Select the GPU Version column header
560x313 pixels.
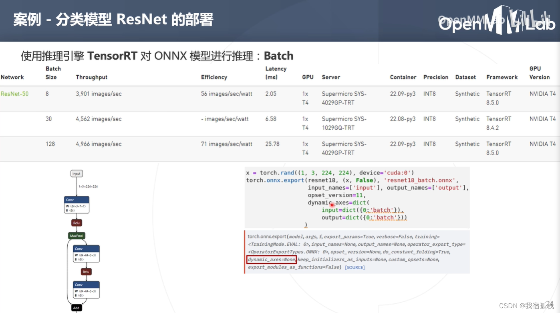540,73
